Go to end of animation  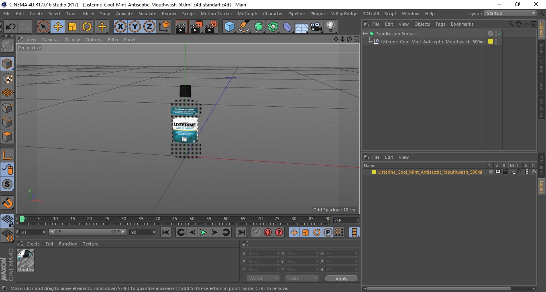point(241,232)
